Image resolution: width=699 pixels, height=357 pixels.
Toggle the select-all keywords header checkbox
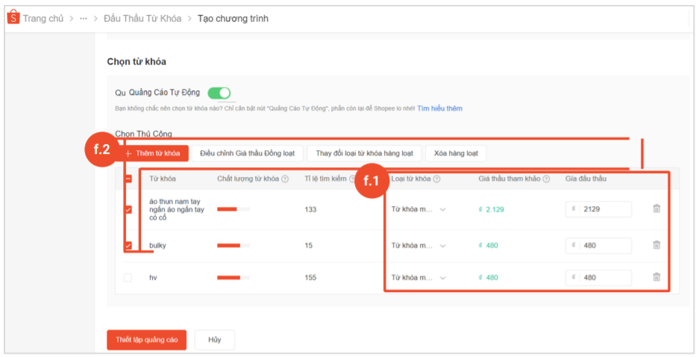128,179
